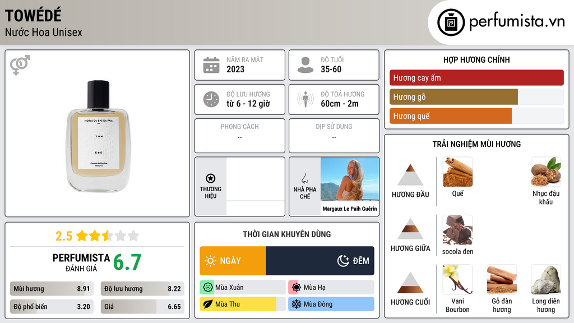Image resolution: width=574 pixels, height=323 pixels.
Task: Click the clock icon beside Độ lưu hương
Action: pos(211,99)
